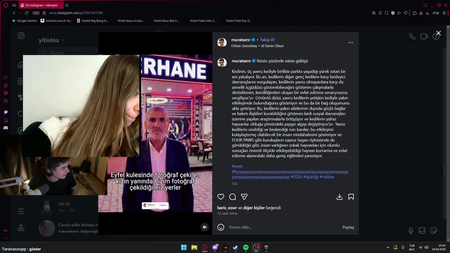Open the Google Gemini bookmark

(x=24, y=21)
